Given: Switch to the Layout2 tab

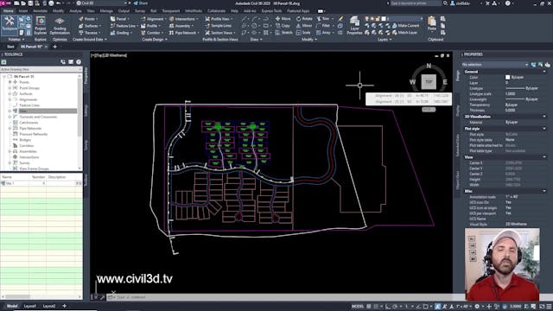Looking at the screenshot, I should 49,306.
